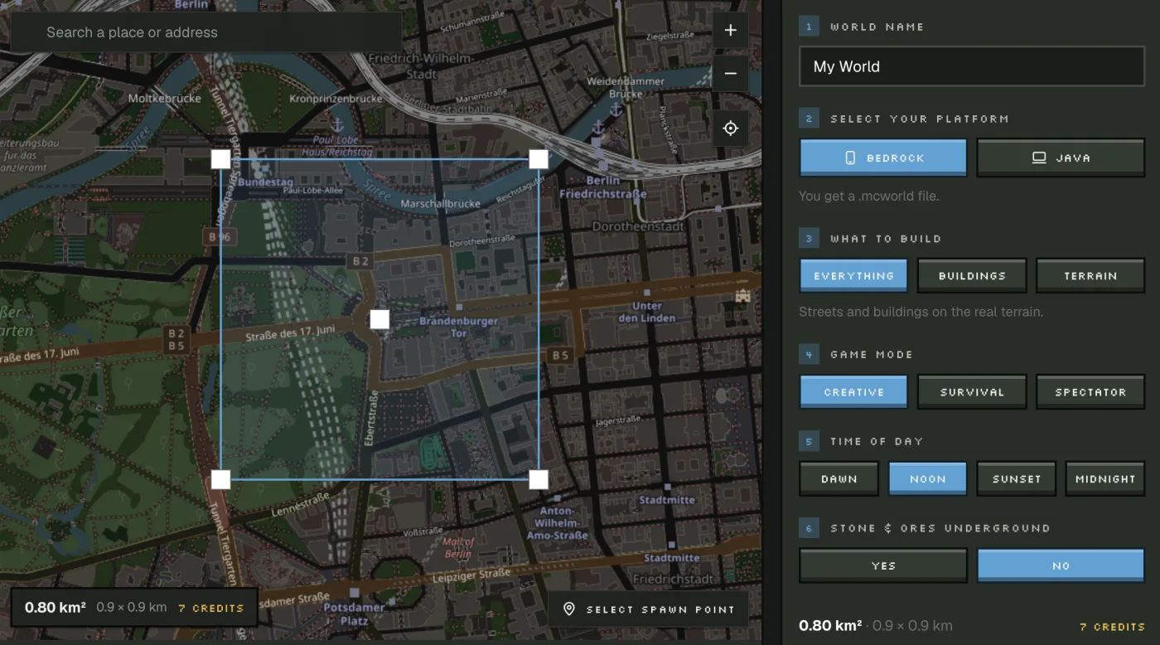Set game mode to Survival

972,391
